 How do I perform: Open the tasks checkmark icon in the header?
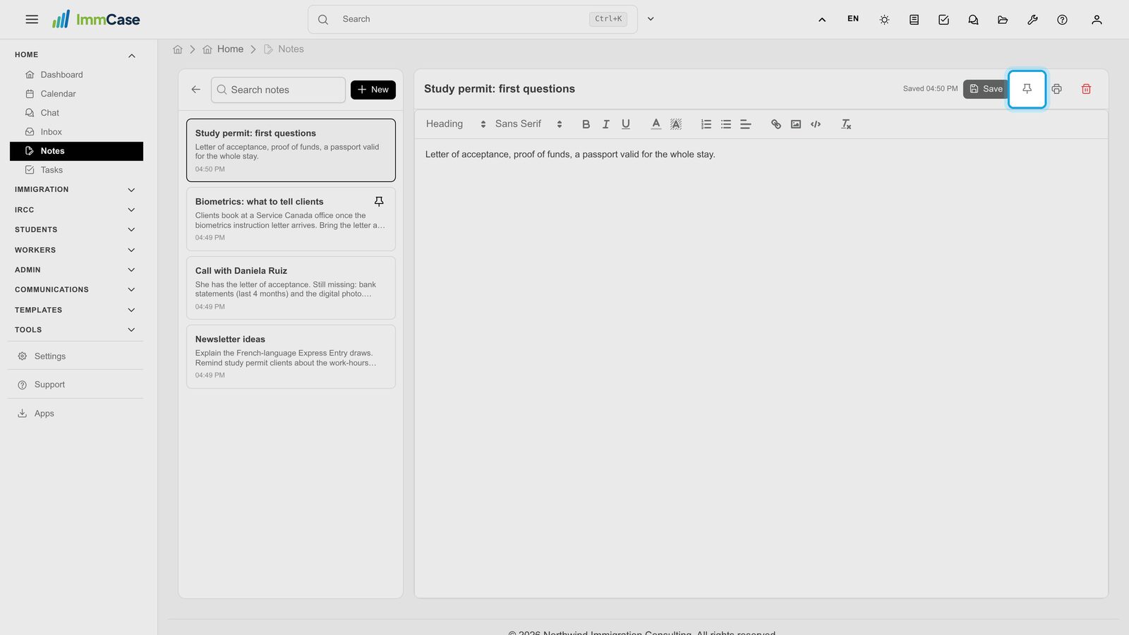[x=943, y=20]
